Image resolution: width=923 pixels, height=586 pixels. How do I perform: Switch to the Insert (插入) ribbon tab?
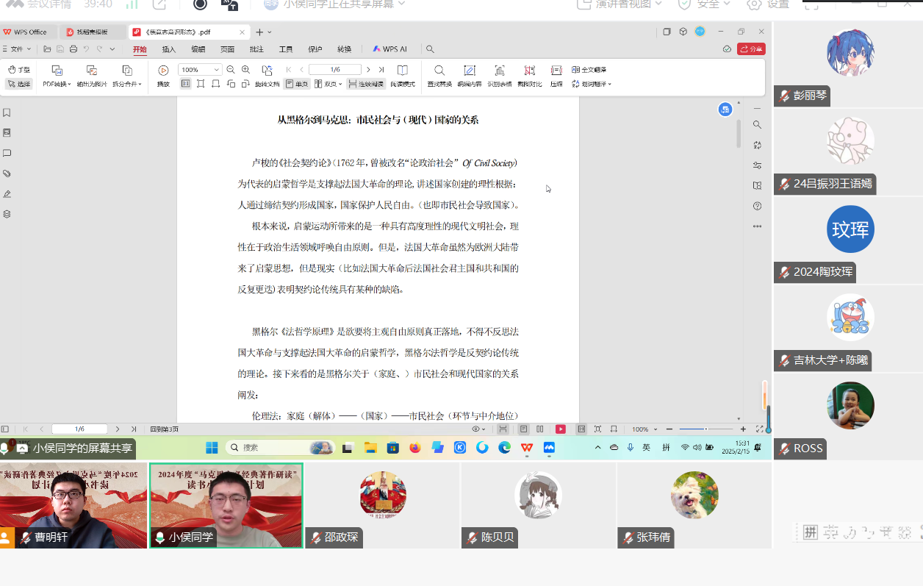click(169, 49)
